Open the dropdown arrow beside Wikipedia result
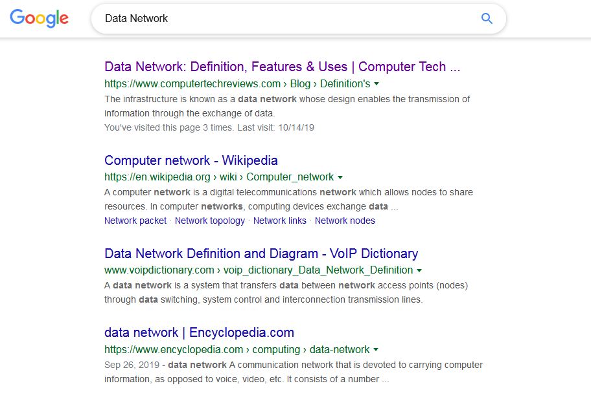Screen dimensions: 591x399 pyautogui.click(x=340, y=177)
